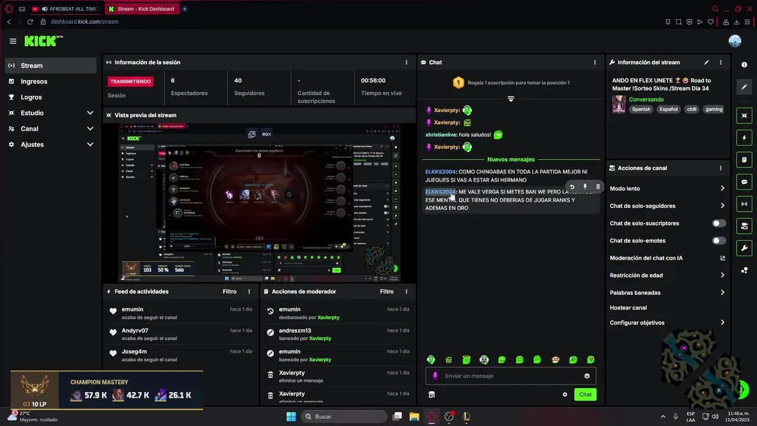Toggle moderator actions notes icon in right sidebar

pyautogui.click(x=745, y=160)
